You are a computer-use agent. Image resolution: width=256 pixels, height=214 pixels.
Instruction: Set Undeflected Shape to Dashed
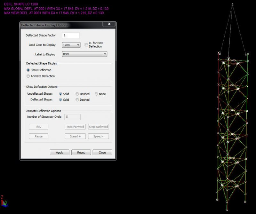(x=77, y=94)
